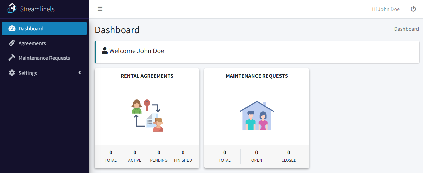Expand Settings submenu with chevron arrow
The image size is (423, 173).
point(80,72)
